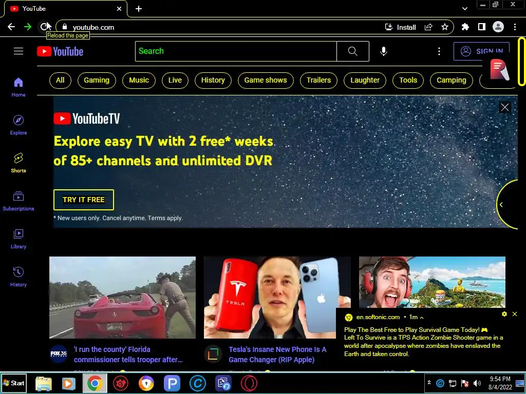
Task: Open the Florida trooper Ferrari video thumbnail
Action: point(122,298)
